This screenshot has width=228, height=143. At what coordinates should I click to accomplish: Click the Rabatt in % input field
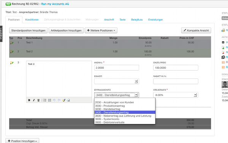(176, 81)
